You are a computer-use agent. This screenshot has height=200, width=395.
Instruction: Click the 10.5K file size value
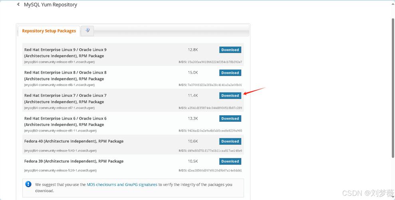click(x=193, y=161)
